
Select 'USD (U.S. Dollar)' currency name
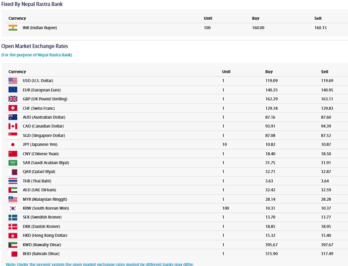click(x=38, y=81)
